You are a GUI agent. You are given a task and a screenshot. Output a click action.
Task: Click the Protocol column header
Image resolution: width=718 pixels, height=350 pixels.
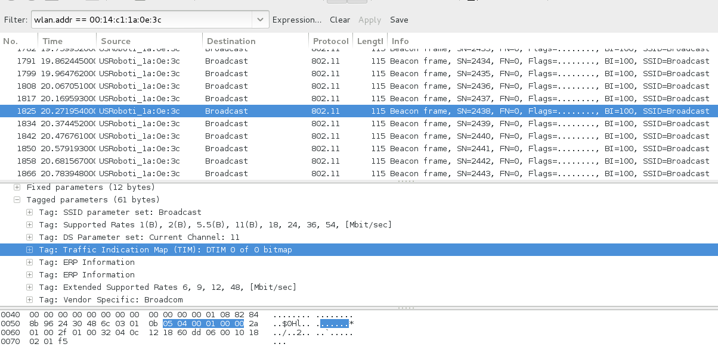(330, 41)
